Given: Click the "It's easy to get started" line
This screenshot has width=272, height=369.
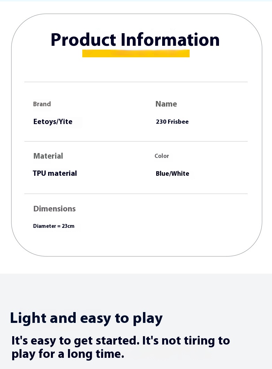Looking at the screenshot, I should pyautogui.click(x=121, y=341).
